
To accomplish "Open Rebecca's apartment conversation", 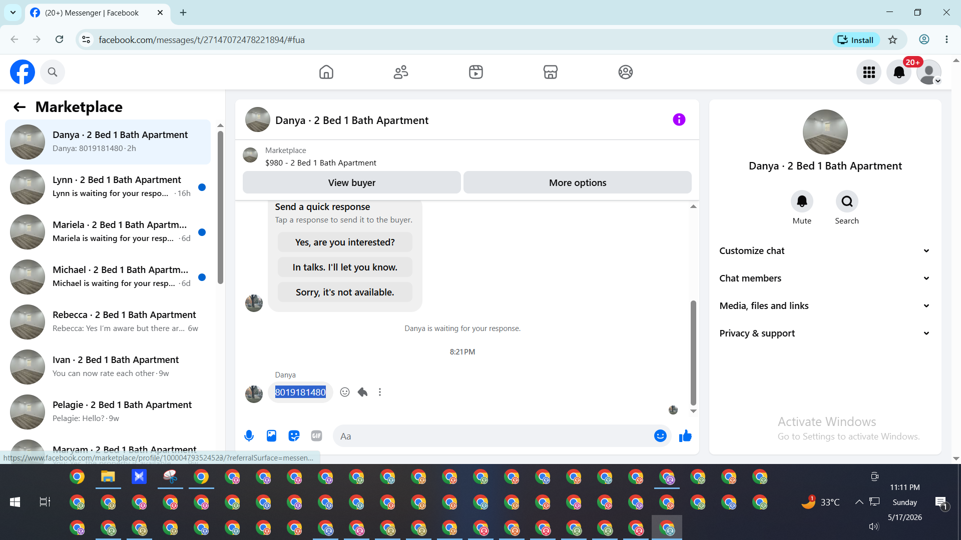I will point(108,322).
